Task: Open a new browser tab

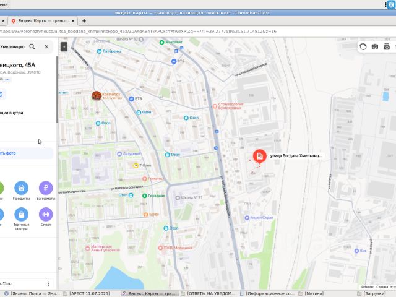Action: coord(84,21)
